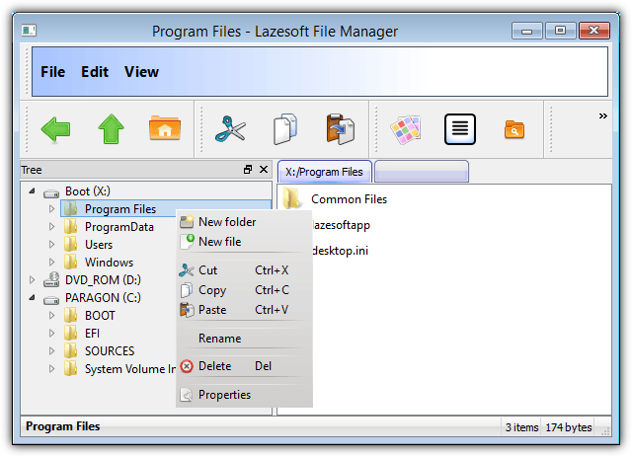
Task: Select Copy in the context menu
Action: coord(242,289)
